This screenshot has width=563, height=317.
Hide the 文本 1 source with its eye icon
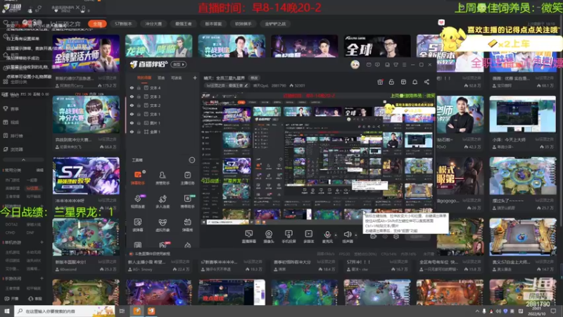132,114
